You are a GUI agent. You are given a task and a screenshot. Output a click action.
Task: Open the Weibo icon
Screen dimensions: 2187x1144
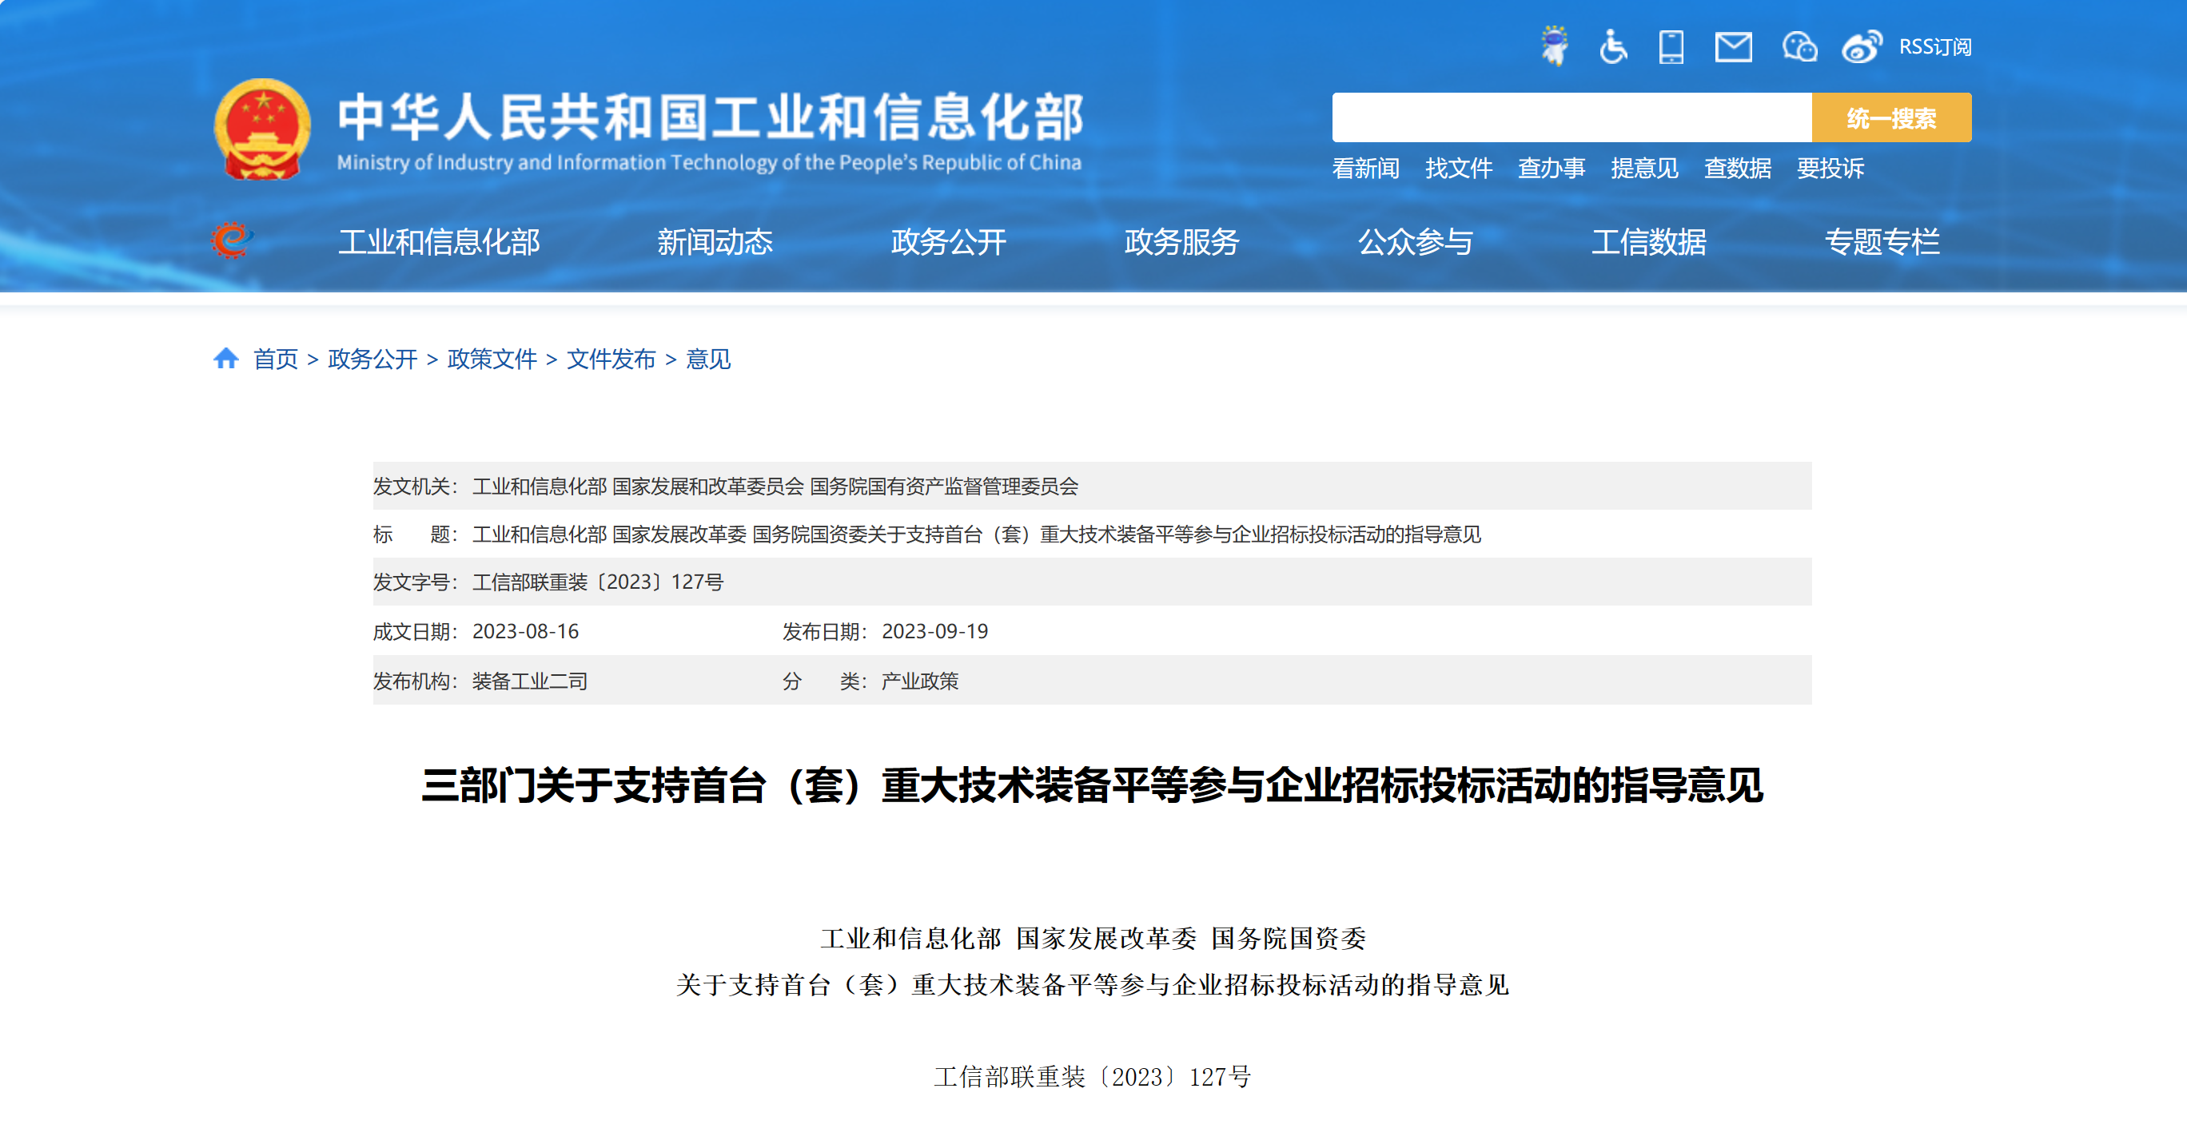1861,46
